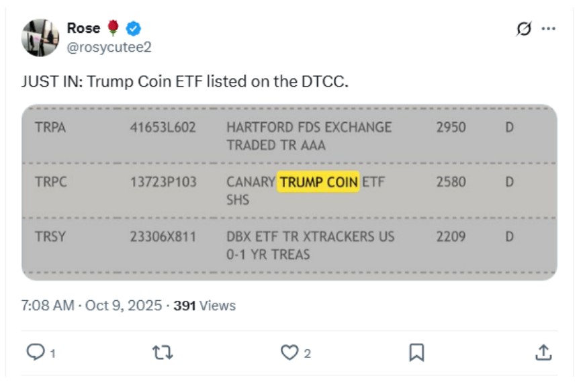The width and height of the screenshot is (581, 382).
Task: Click the CUSIP 41653L602 entry
Action: [x=163, y=127]
